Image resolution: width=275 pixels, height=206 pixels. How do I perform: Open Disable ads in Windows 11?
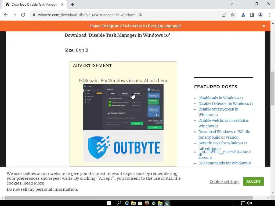[x=220, y=98]
